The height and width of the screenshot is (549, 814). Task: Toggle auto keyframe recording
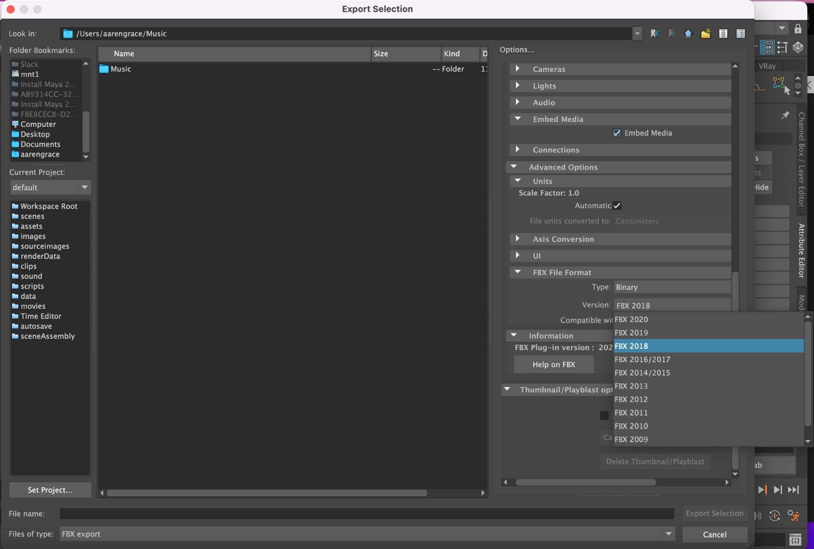775,515
